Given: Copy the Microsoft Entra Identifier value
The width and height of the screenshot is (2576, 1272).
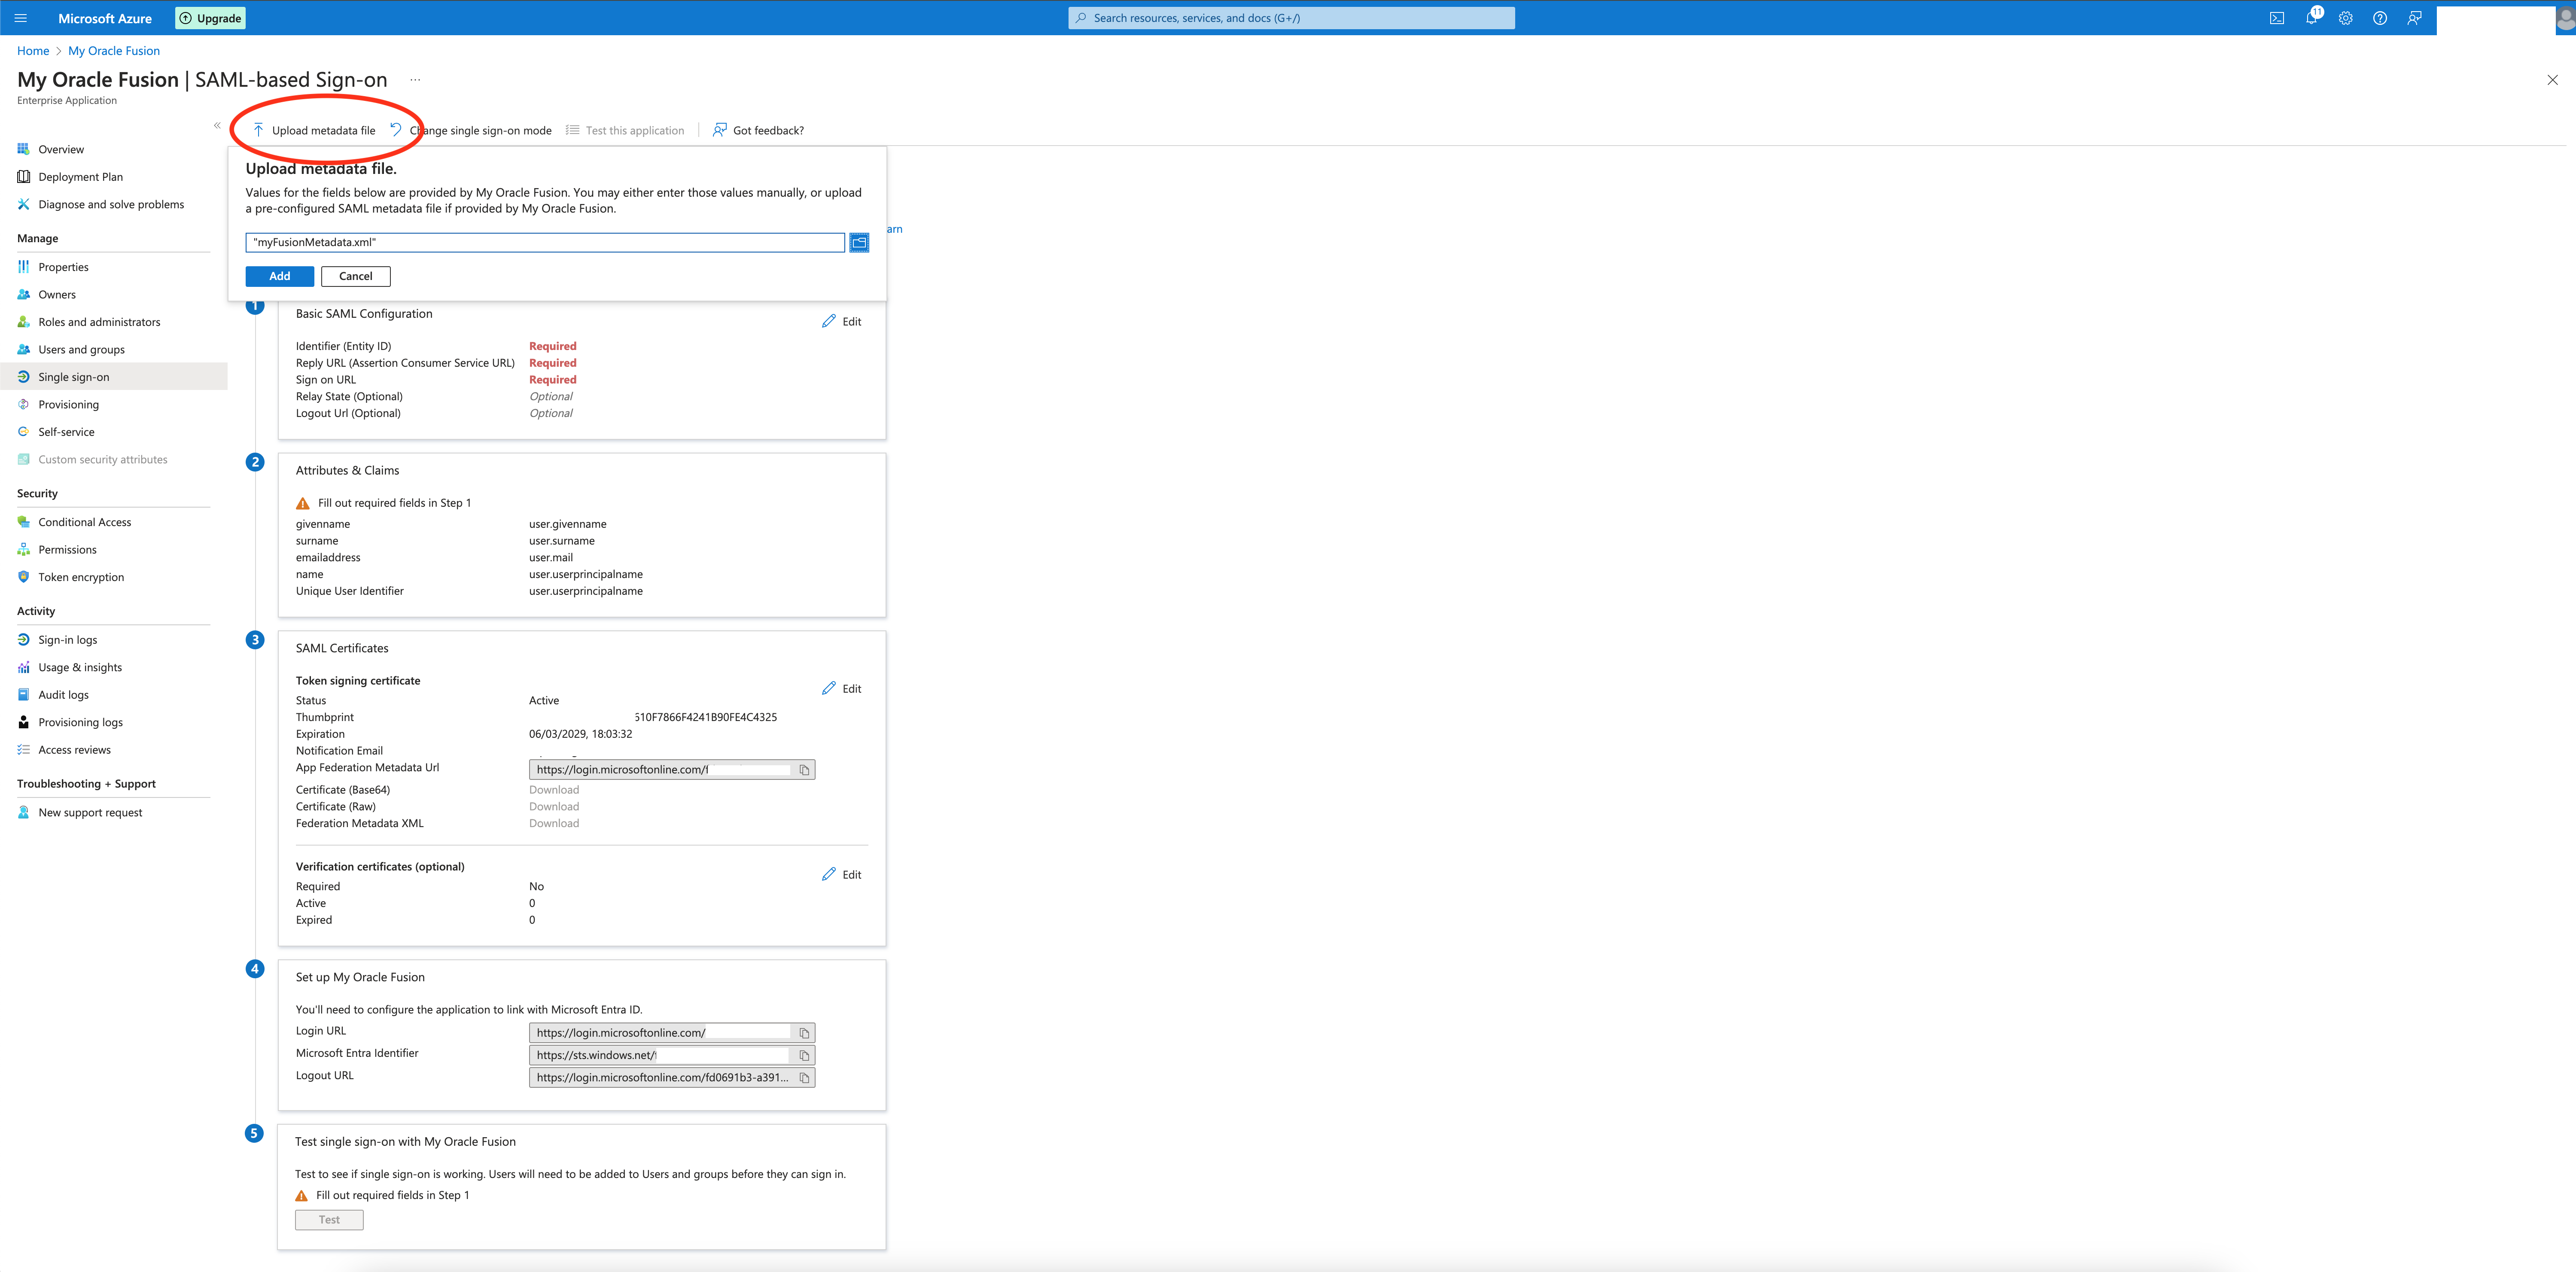Looking at the screenshot, I should click(804, 1055).
